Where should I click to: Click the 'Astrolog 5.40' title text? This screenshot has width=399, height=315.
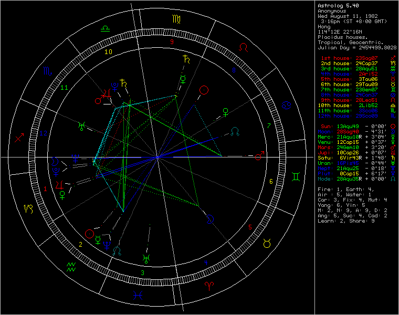(x=338, y=6)
